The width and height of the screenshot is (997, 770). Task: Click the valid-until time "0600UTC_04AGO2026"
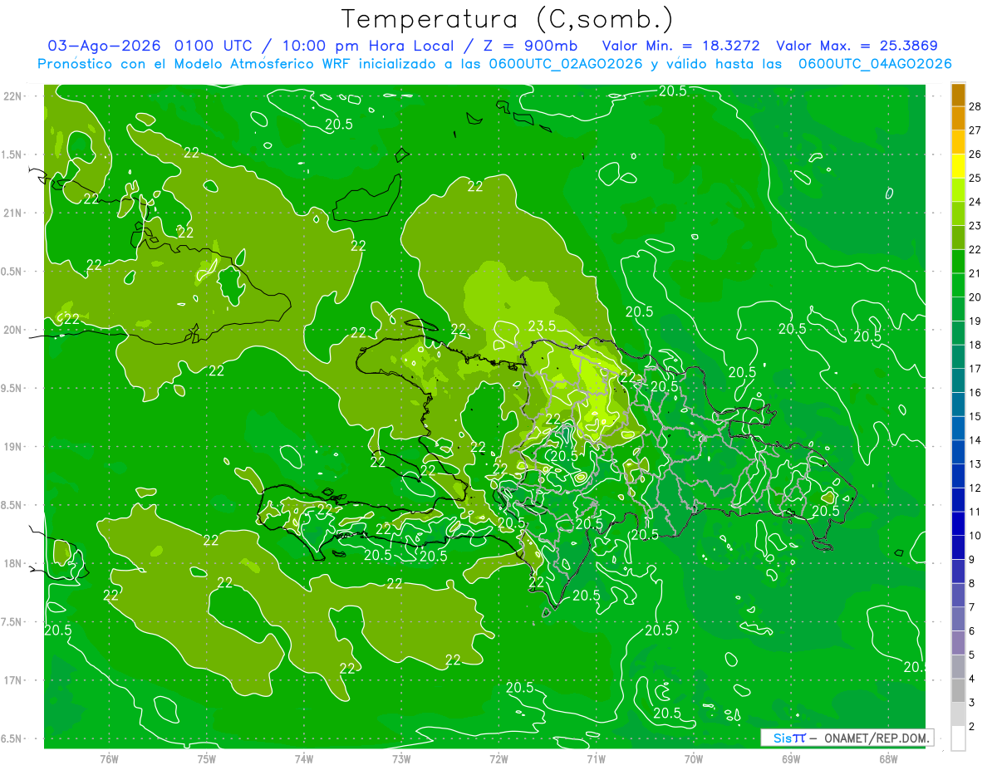[875, 63]
